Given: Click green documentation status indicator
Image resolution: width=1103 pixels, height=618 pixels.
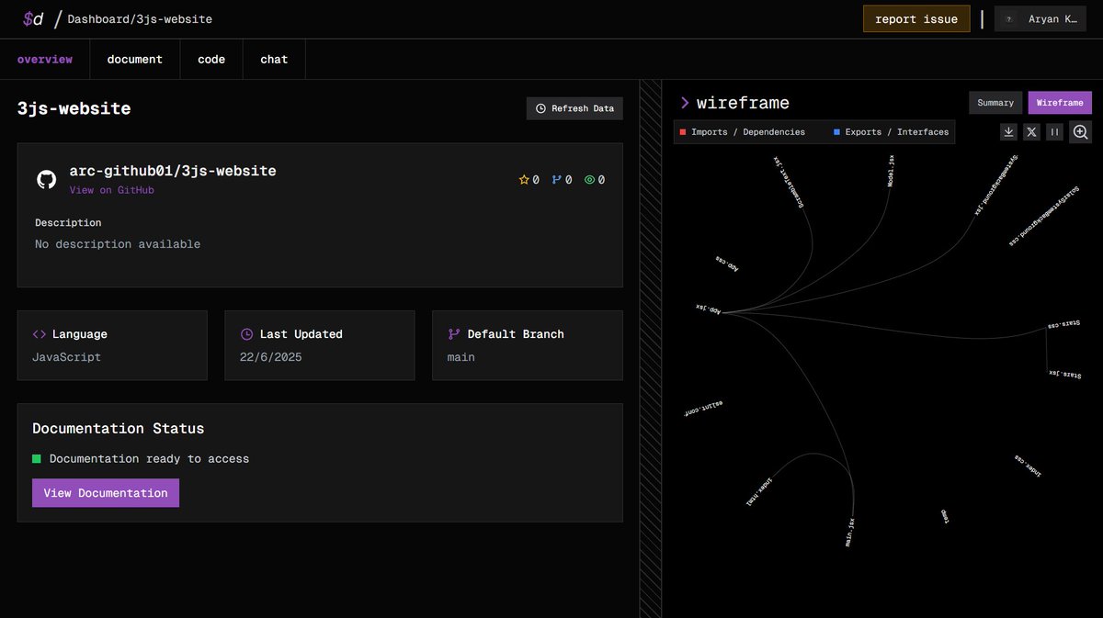Looking at the screenshot, I should 37,458.
